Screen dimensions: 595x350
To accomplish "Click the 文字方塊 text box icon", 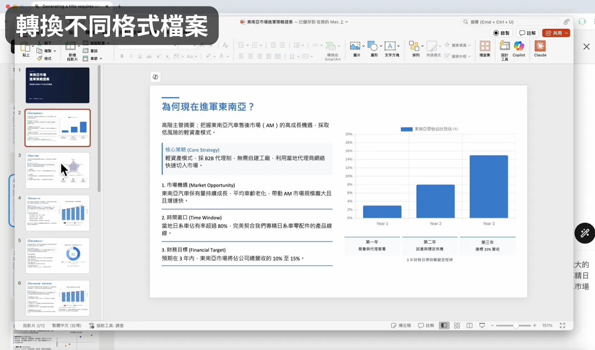I will pos(390,46).
